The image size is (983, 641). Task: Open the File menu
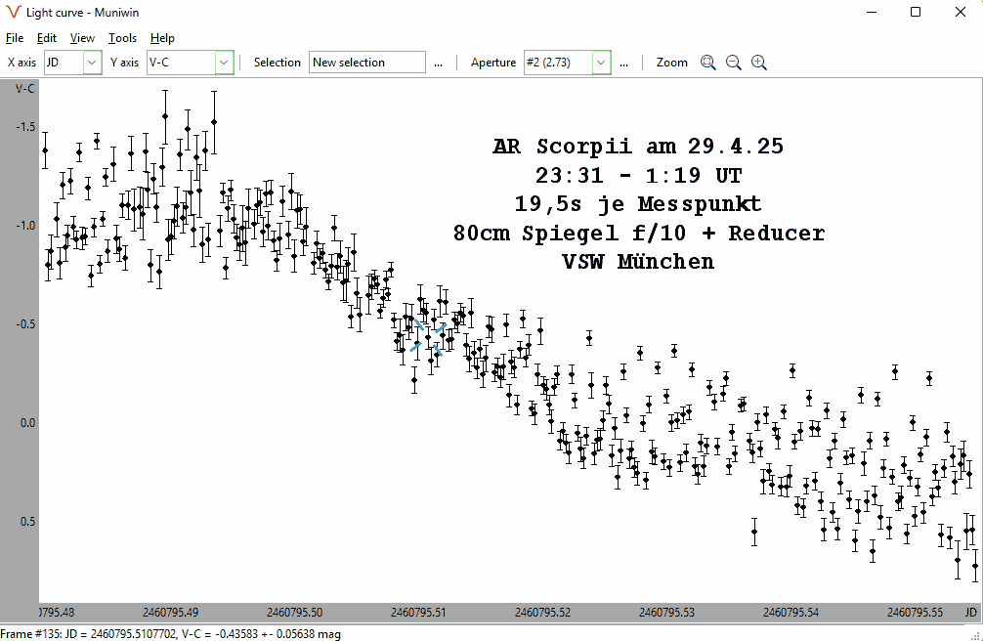point(15,38)
